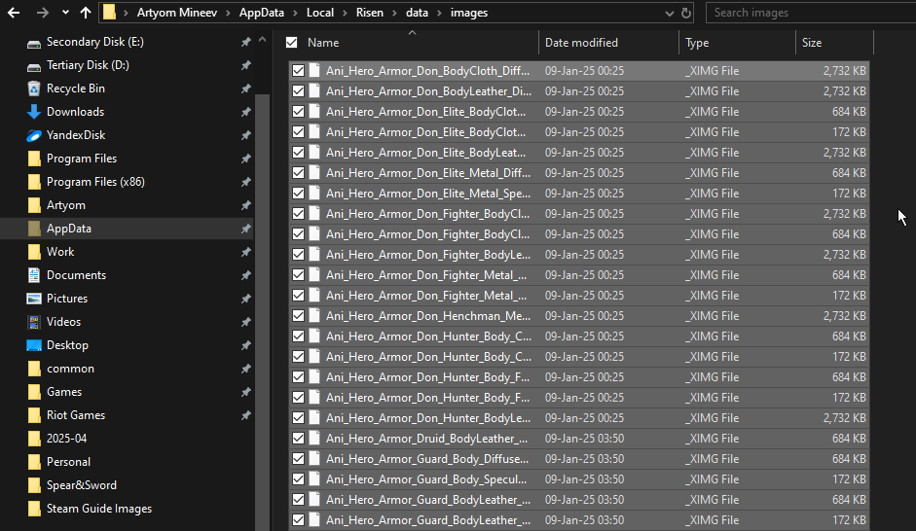Screen dimensions: 916x531
Task: Uncheck Ani_Hero_Armor_Druid_BodyLeather checkbox
Action: [299, 439]
